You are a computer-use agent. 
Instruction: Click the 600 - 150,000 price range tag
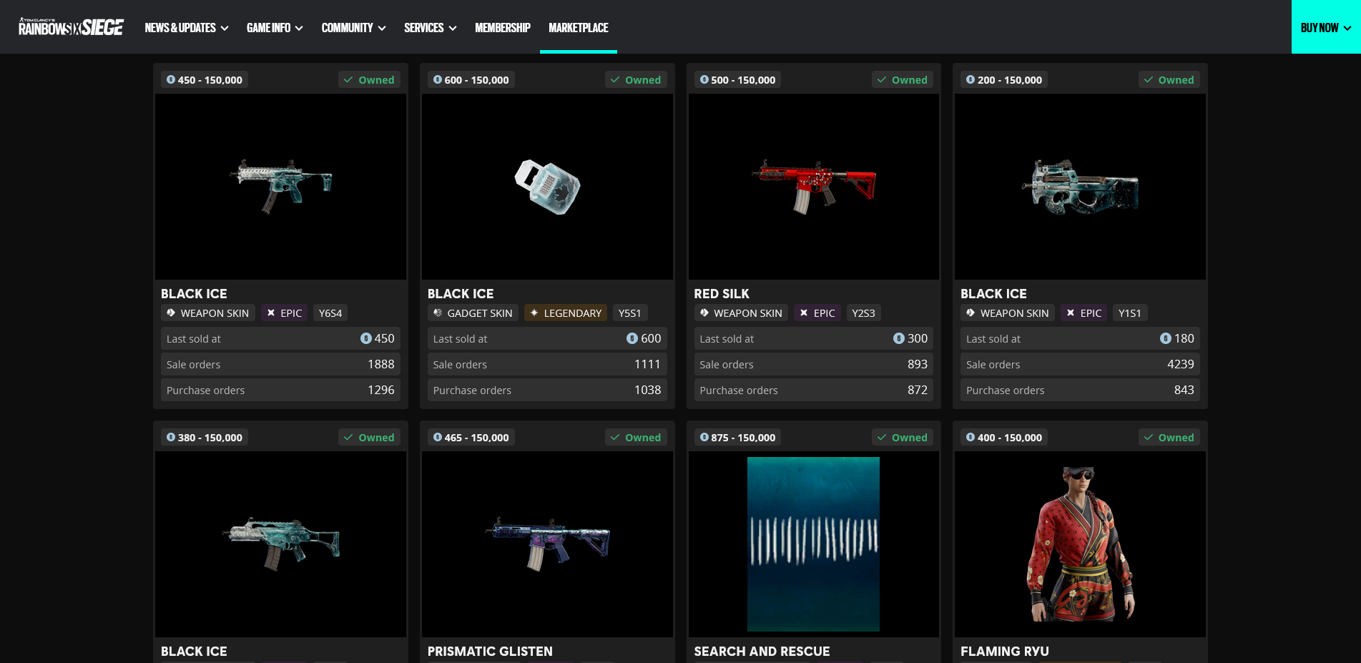pyautogui.click(x=471, y=79)
